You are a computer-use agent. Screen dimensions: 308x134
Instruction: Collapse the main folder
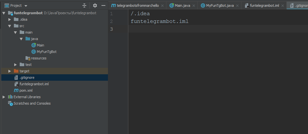click(15, 32)
